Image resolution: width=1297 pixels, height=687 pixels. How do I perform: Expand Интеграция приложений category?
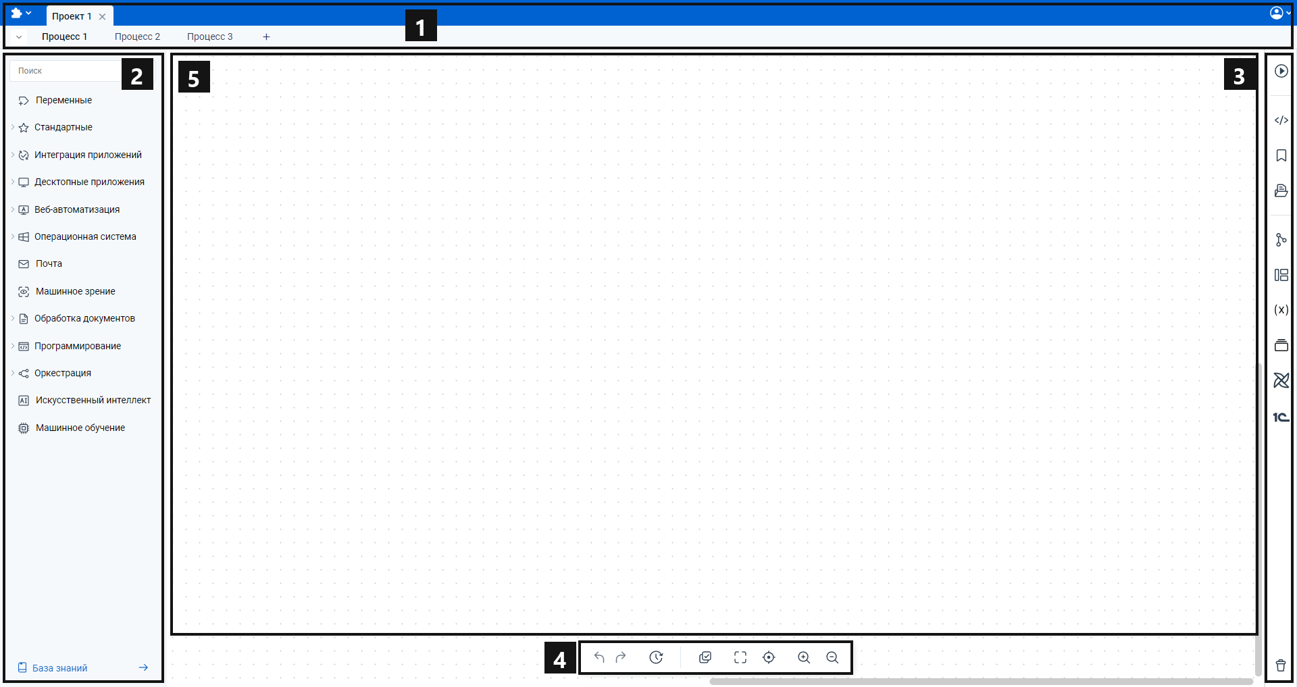click(x=13, y=155)
